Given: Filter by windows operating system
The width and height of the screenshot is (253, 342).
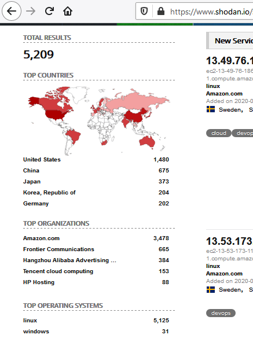Looking at the screenshot, I should coord(36,332).
